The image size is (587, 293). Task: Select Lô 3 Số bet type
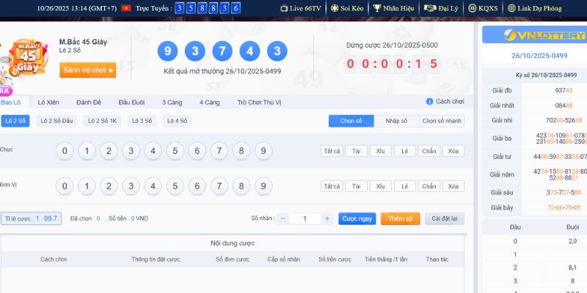coord(142,121)
